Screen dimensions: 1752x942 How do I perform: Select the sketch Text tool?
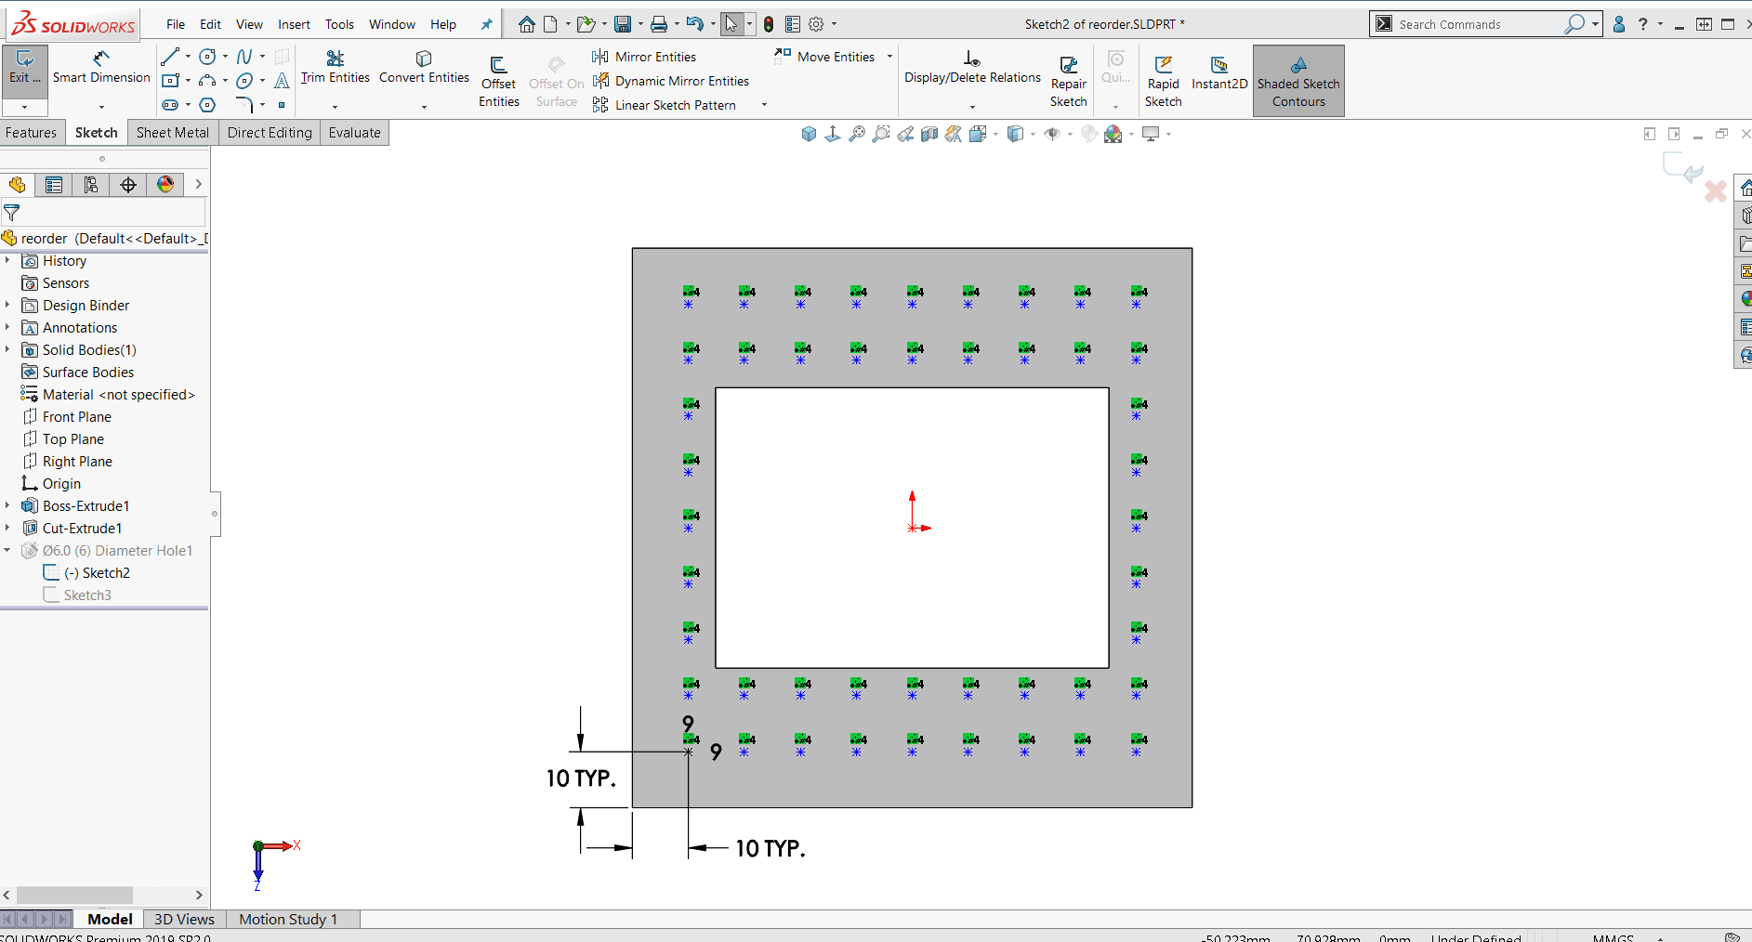click(282, 81)
